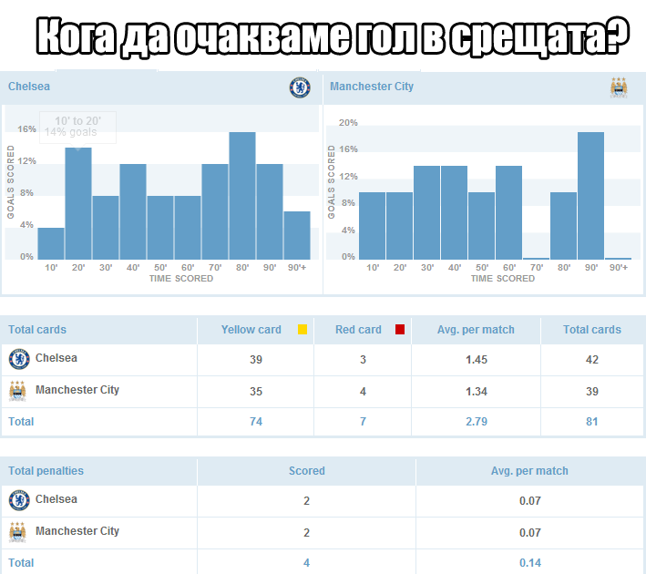The width and height of the screenshot is (646, 574).
Task: Click the Chelsea title above the left chart
Action: click(x=29, y=87)
